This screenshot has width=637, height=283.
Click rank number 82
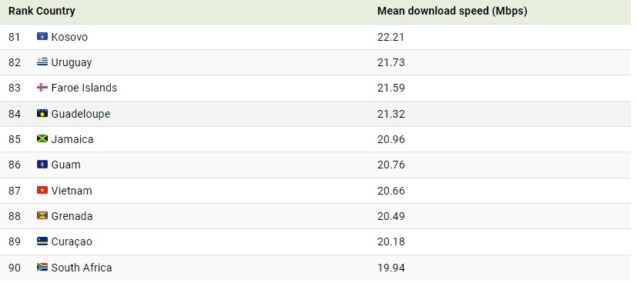(14, 62)
